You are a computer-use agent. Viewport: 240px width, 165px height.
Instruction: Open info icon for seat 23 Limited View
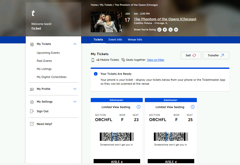click(139, 107)
